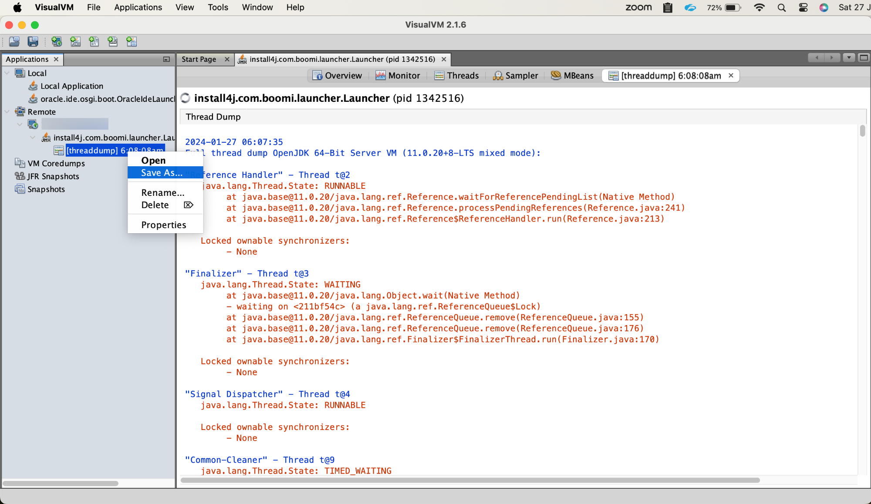Click the Add Remote Host toolbar icon

56,41
